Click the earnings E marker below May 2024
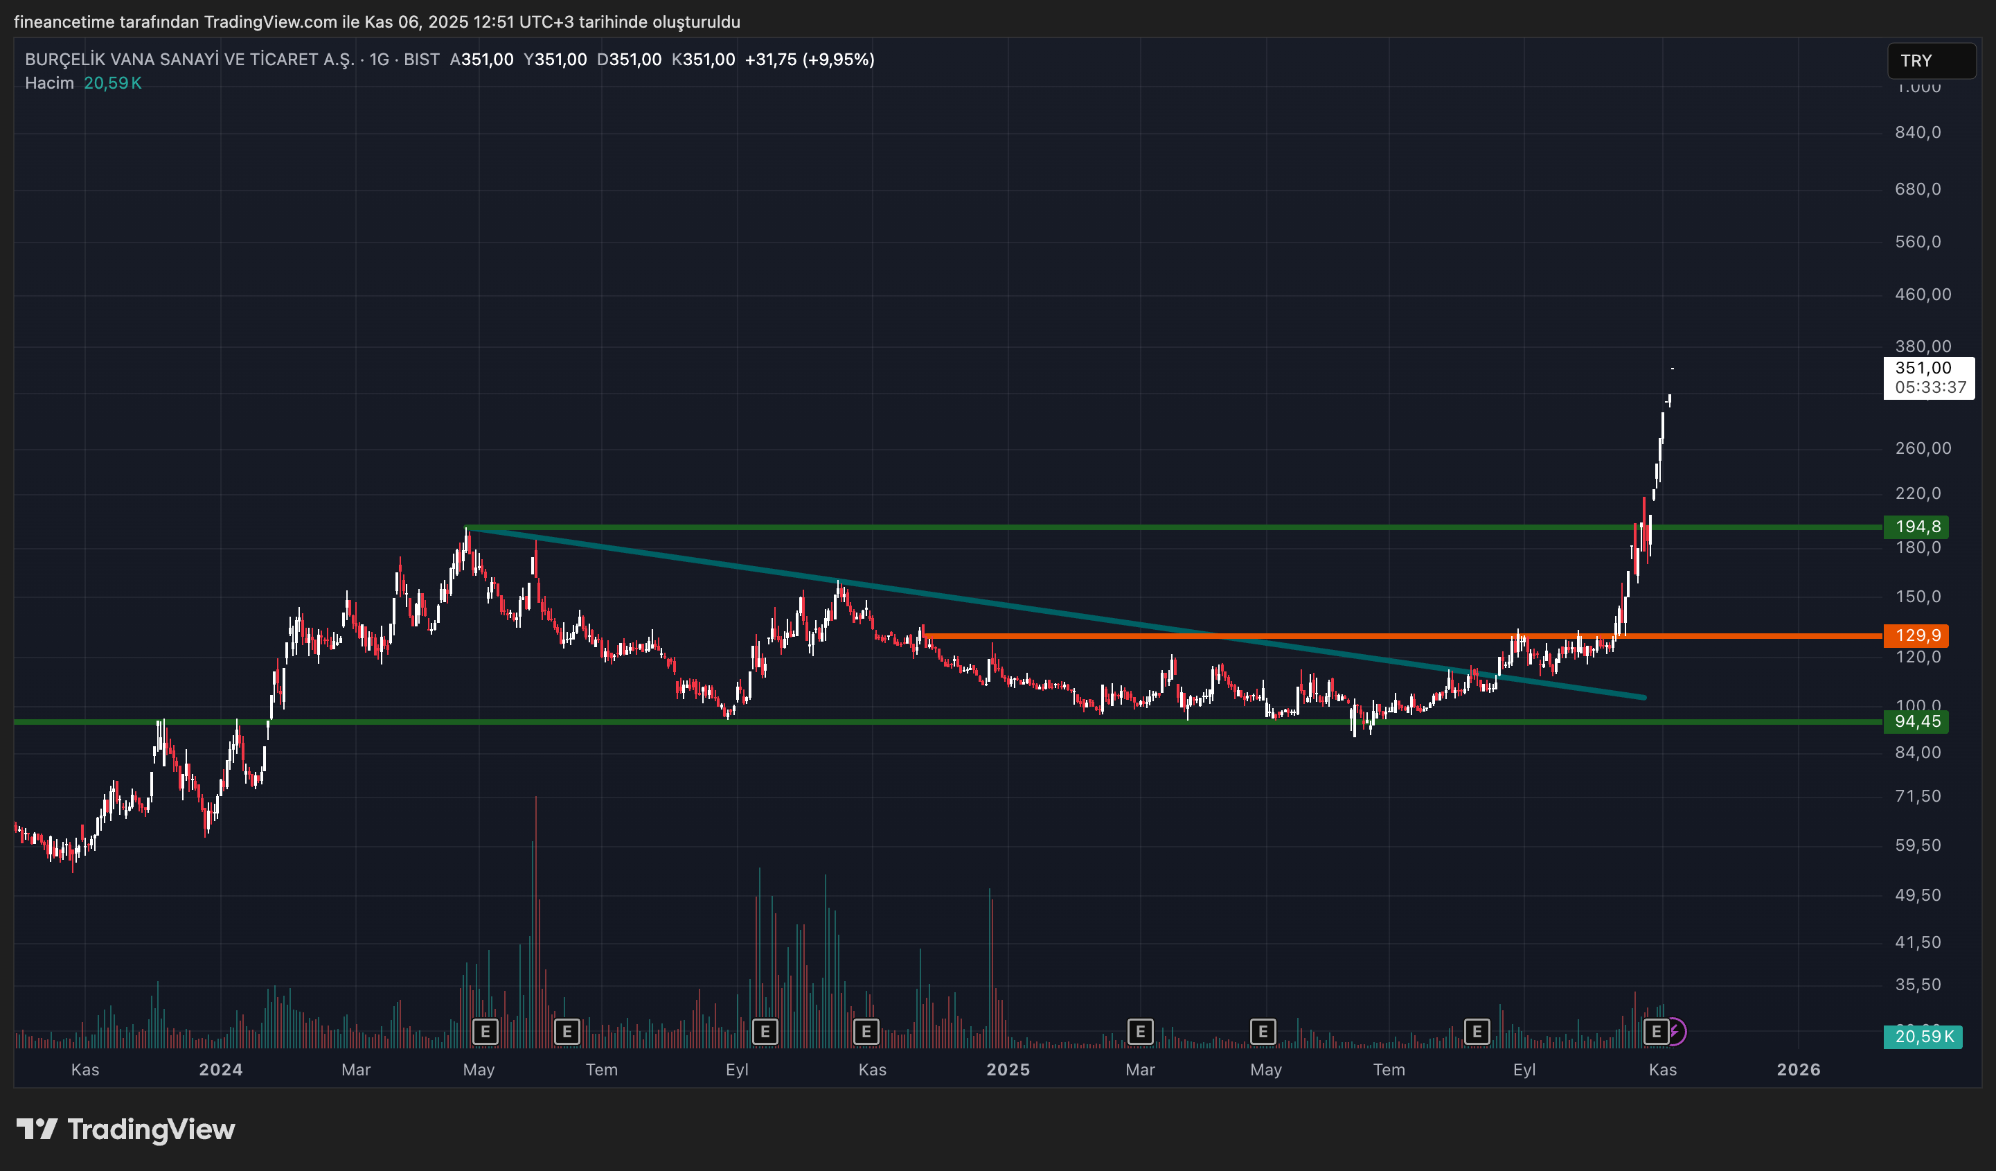 pyautogui.click(x=485, y=1032)
